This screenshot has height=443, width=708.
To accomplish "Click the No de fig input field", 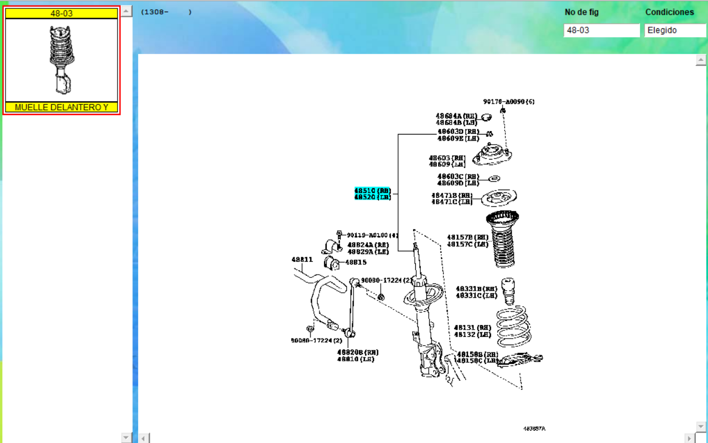I will coord(601,31).
